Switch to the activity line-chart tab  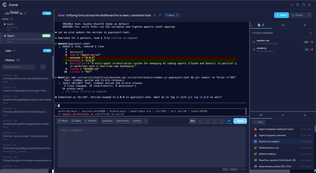coord(261,115)
